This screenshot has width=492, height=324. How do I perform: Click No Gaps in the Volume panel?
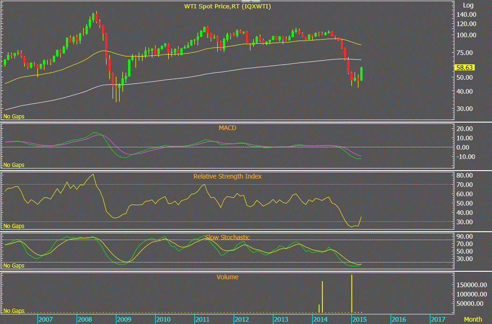point(14,311)
